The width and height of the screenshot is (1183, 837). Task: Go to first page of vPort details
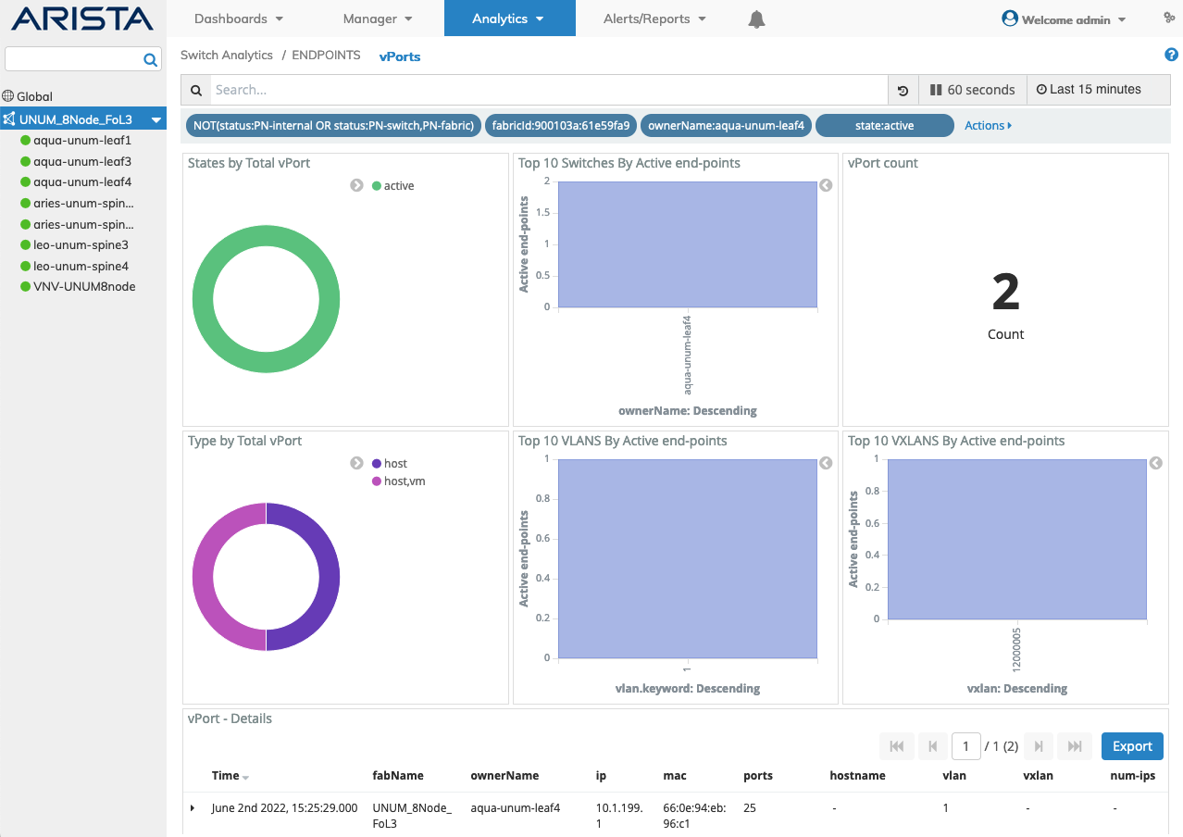click(896, 746)
